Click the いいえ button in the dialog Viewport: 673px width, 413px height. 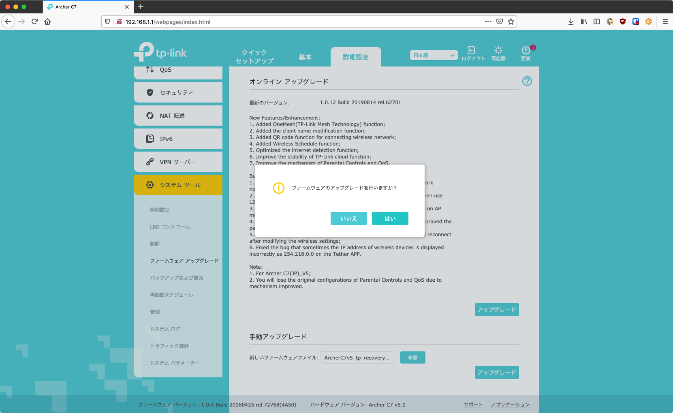coord(348,218)
